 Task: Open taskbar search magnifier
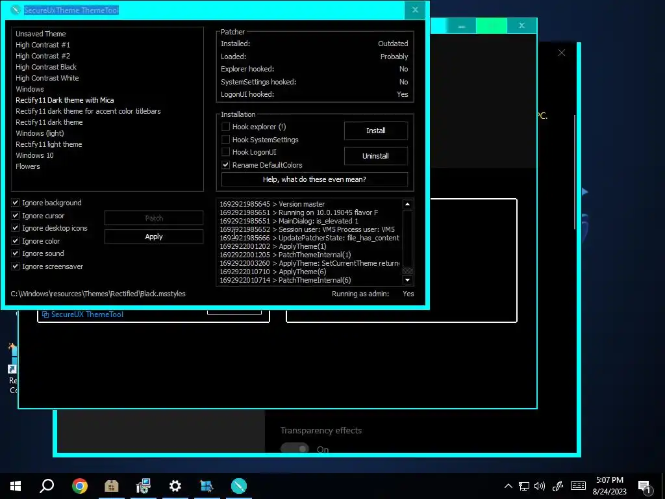pos(47,486)
